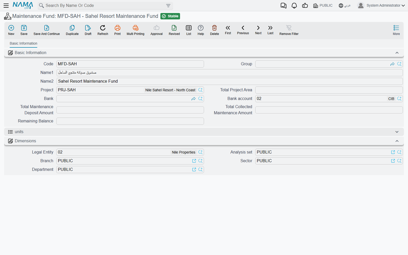This screenshot has height=255, width=408.
Task: Open the hamburger main menu
Action: pyautogui.click(x=6, y=5)
